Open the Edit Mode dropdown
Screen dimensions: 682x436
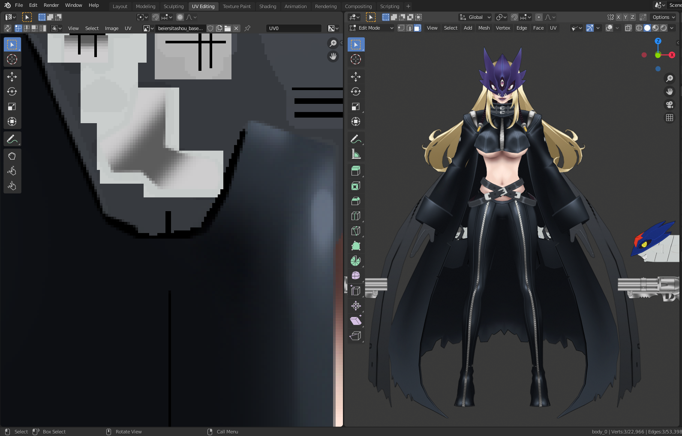coord(372,28)
